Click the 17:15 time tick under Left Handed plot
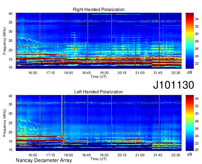This screenshot has height=164, width=202. click(x=50, y=155)
